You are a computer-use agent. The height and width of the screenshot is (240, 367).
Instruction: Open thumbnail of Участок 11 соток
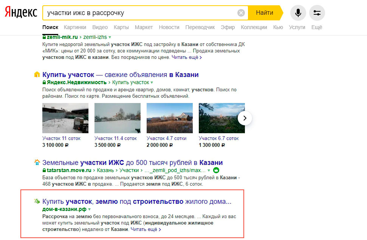pyautogui.click(x=65, y=118)
